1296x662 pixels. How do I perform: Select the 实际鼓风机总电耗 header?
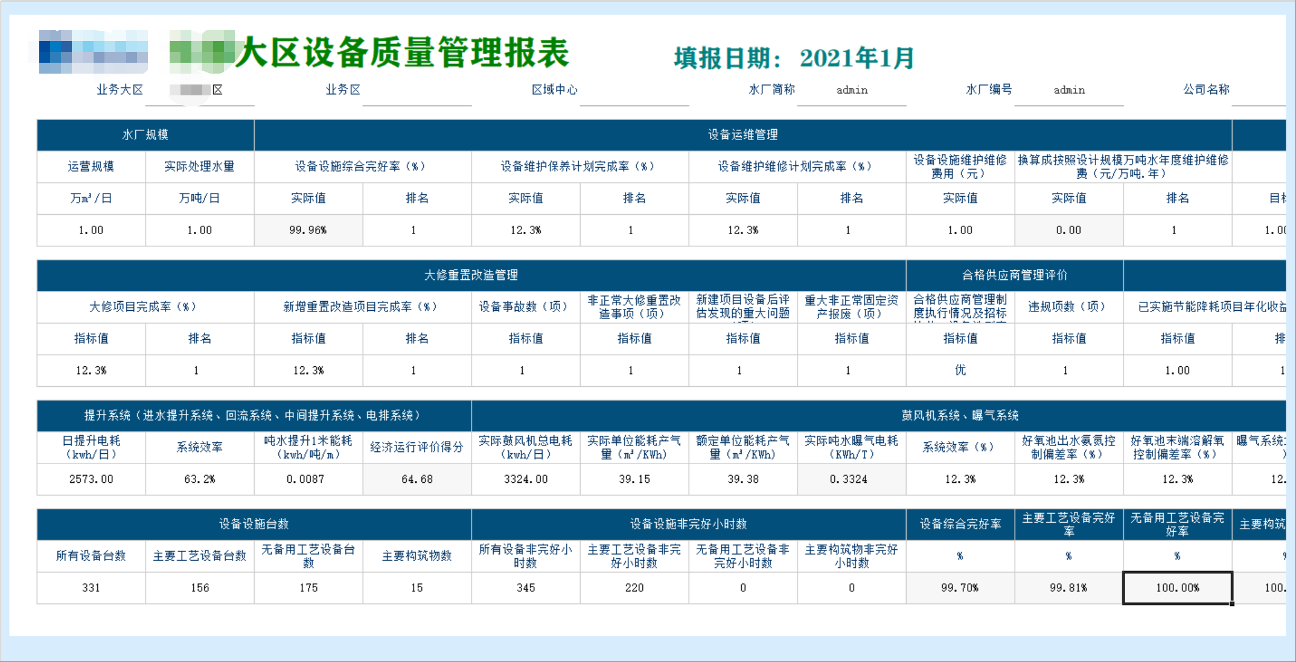click(x=526, y=447)
